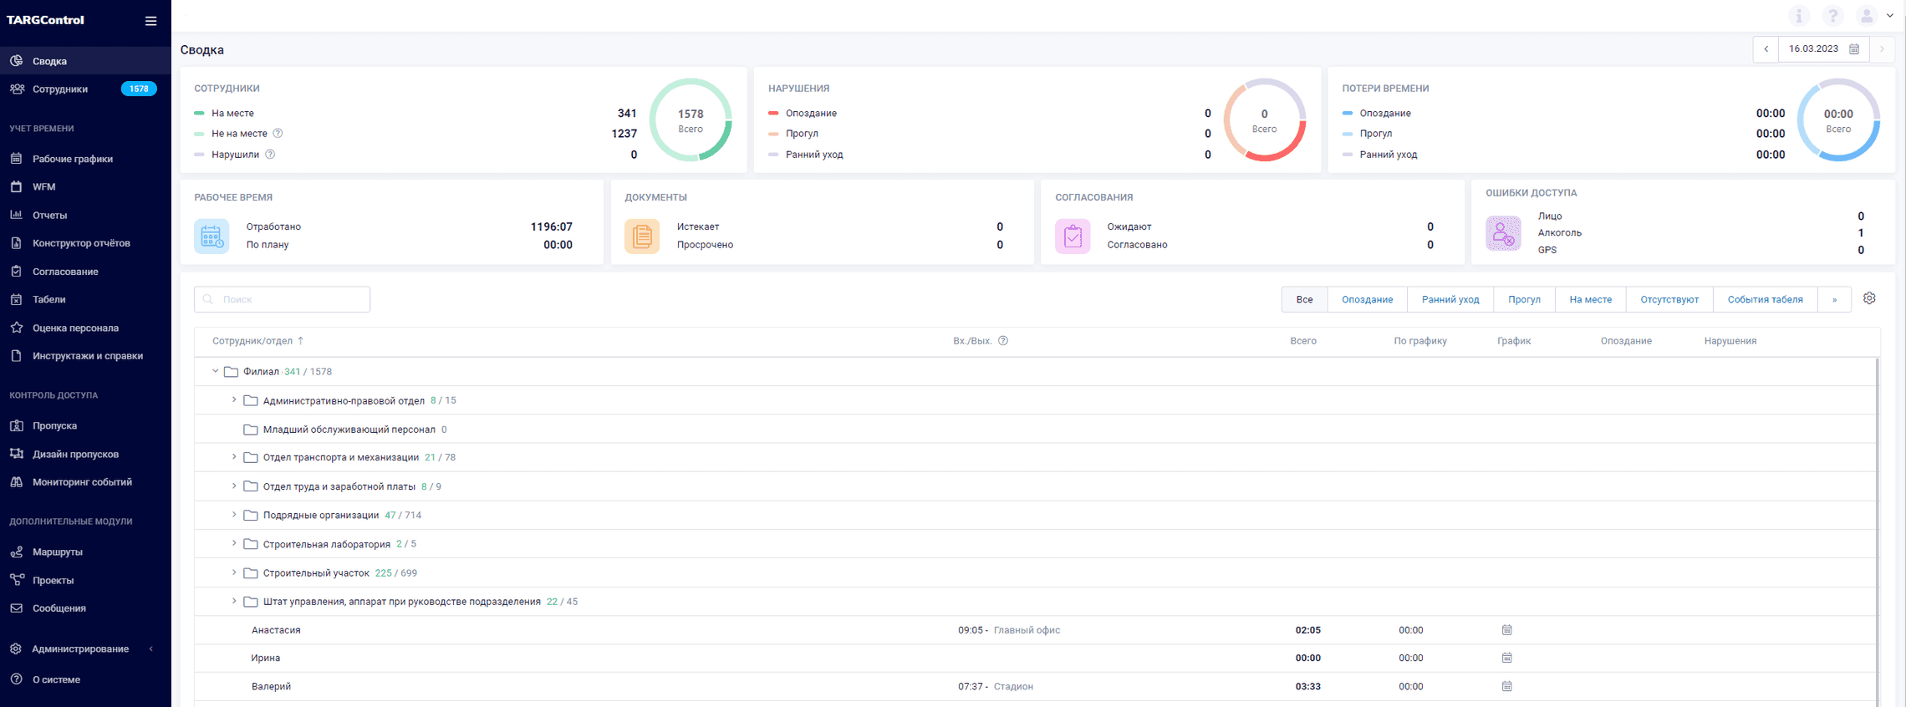Image resolution: width=1906 pixels, height=707 pixels.
Task: Click info hint beside Не на месте
Action: pyautogui.click(x=278, y=134)
